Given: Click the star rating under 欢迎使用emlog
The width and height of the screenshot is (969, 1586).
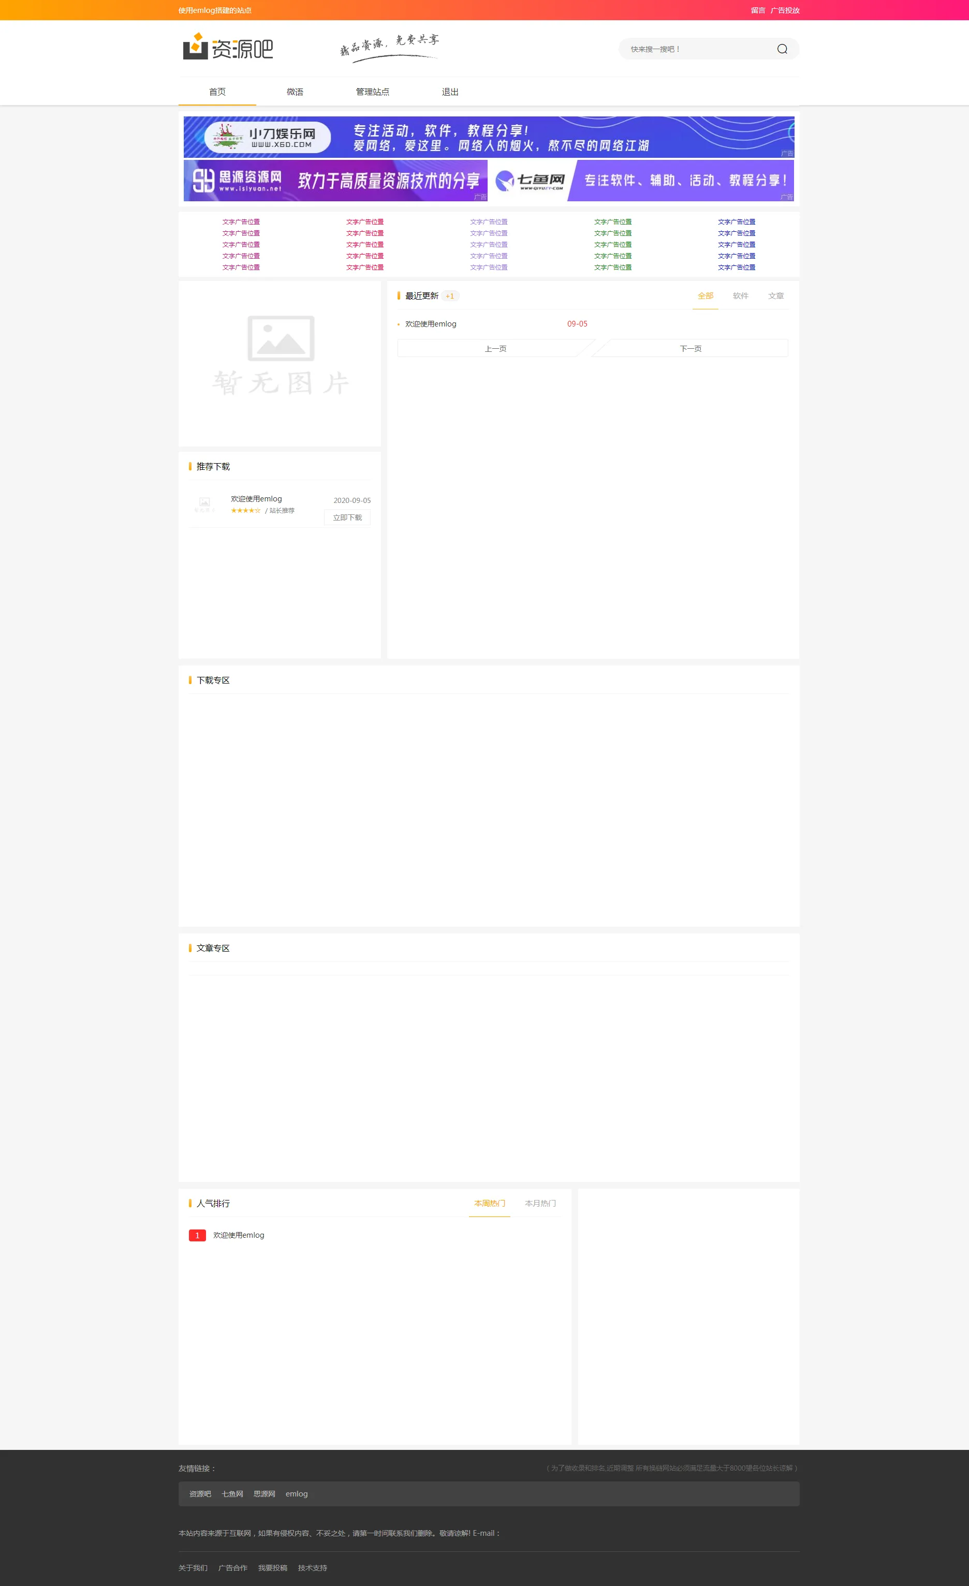Looking at the screenshot, I should click(x=245, y=510).
